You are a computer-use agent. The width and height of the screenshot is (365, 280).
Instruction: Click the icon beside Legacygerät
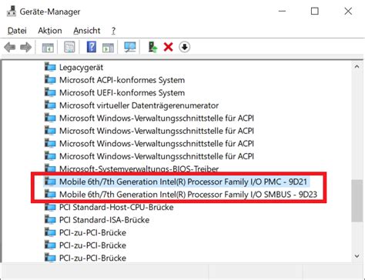[50, 67]
